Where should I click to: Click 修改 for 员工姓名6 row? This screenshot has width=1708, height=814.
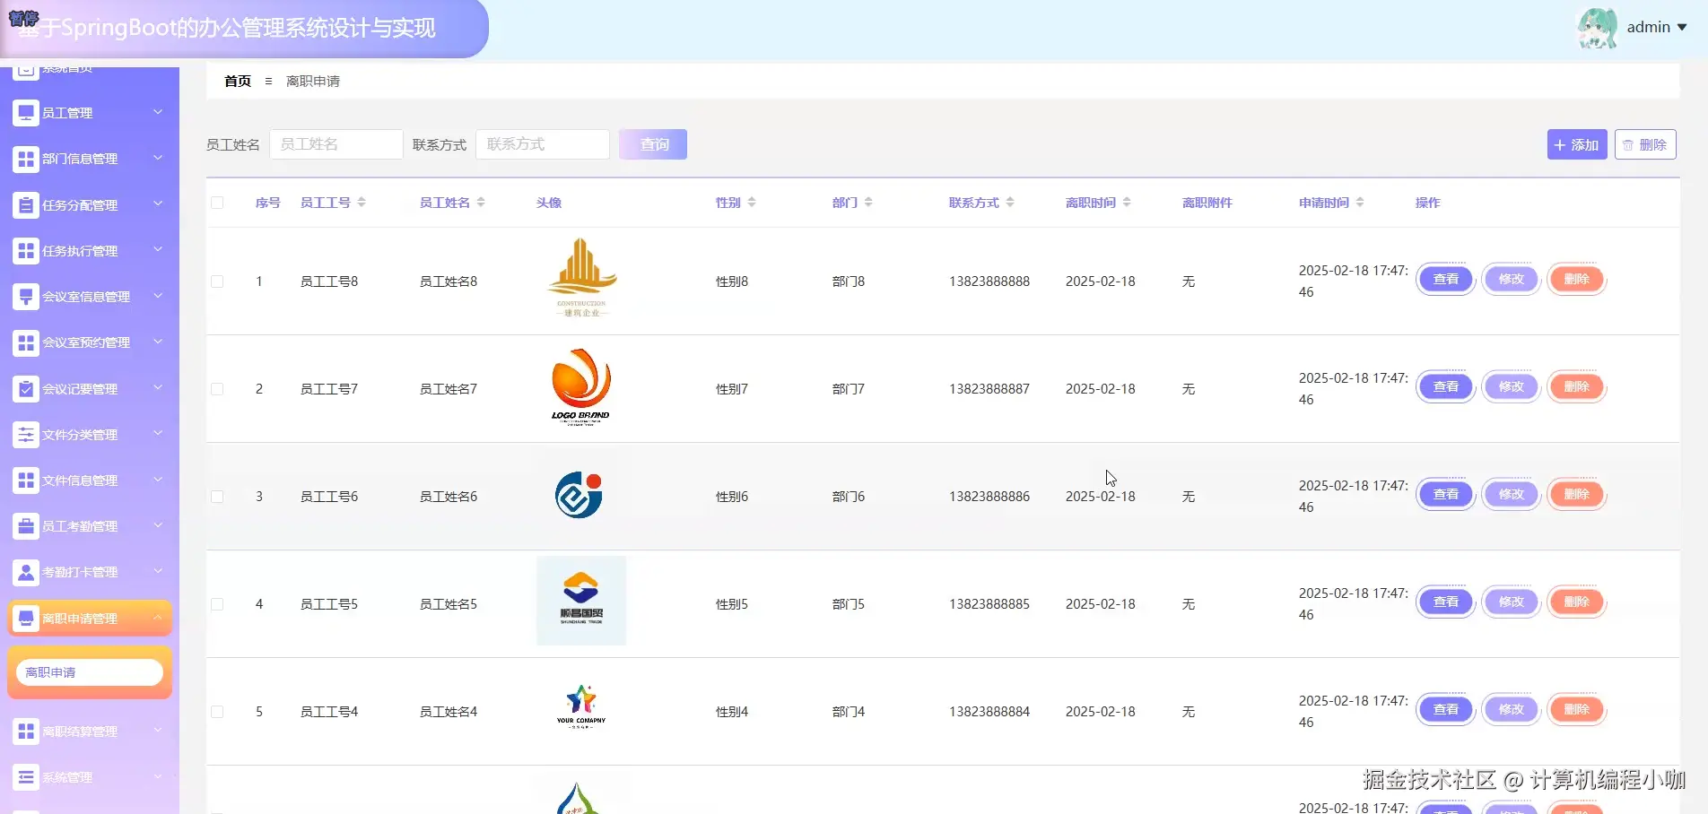click(x=1512, y=495)
